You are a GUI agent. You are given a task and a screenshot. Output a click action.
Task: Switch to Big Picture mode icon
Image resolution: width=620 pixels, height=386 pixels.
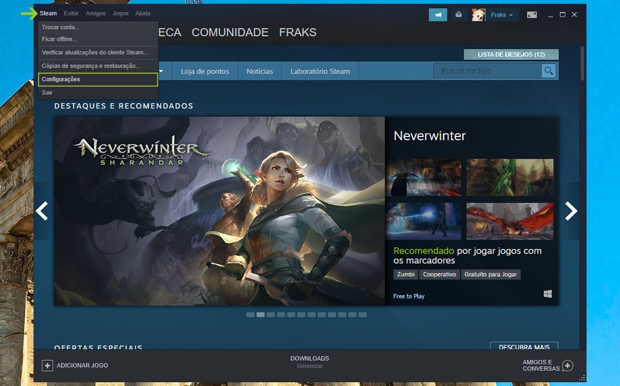(x=532, y=15)
